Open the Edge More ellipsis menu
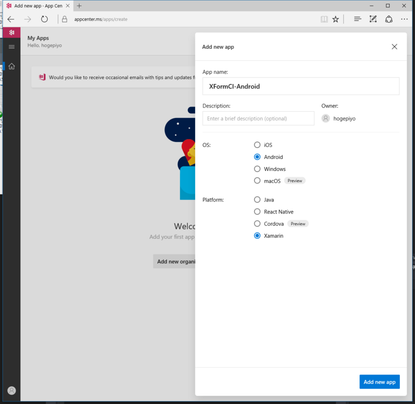The height and width of the screenshot is (404, 415). [404, 19]
